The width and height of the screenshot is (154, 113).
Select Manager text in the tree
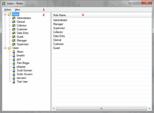[x=22, y=41]
